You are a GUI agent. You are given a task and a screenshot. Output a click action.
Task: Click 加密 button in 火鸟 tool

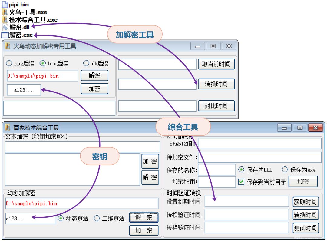pyautogui.click(x=94, y=89)
